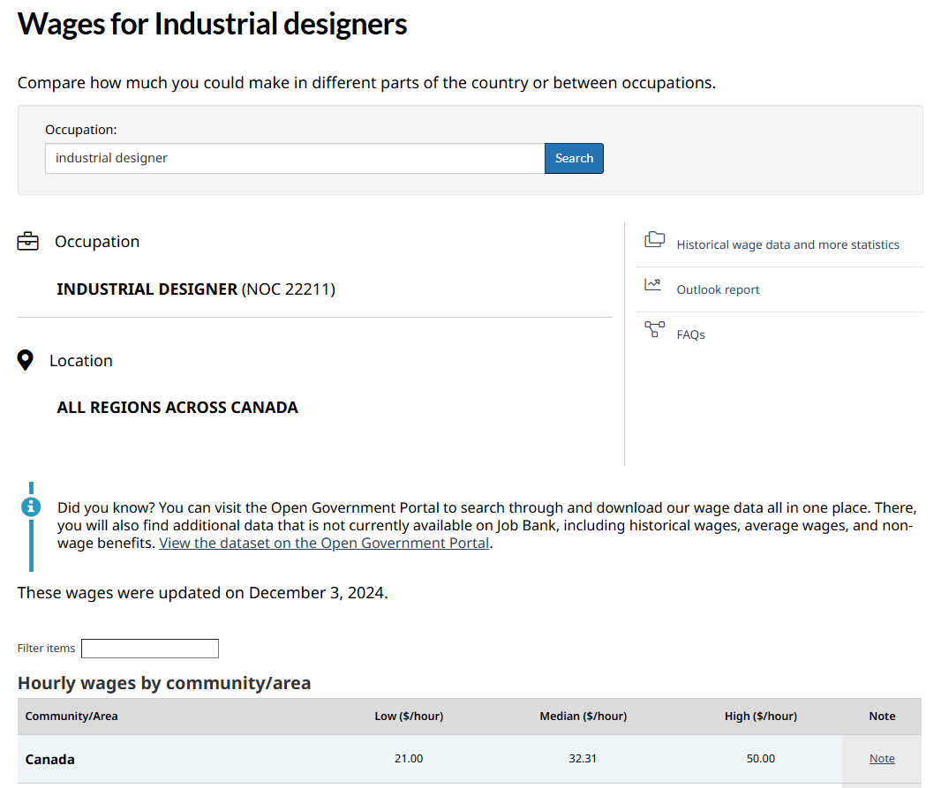This screenshot has width=941, height=788.
Task: Open Historical wage data and more statistics
Action: click(x=787, y=244)
